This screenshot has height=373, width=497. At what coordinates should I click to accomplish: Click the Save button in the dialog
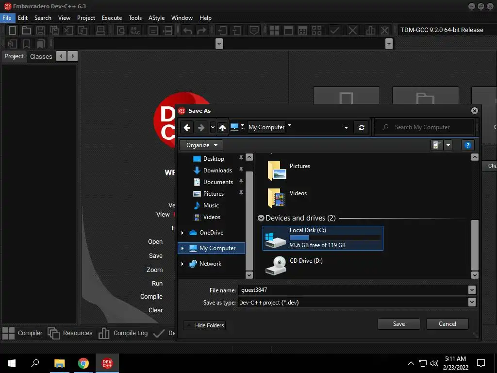coord(399,324)
